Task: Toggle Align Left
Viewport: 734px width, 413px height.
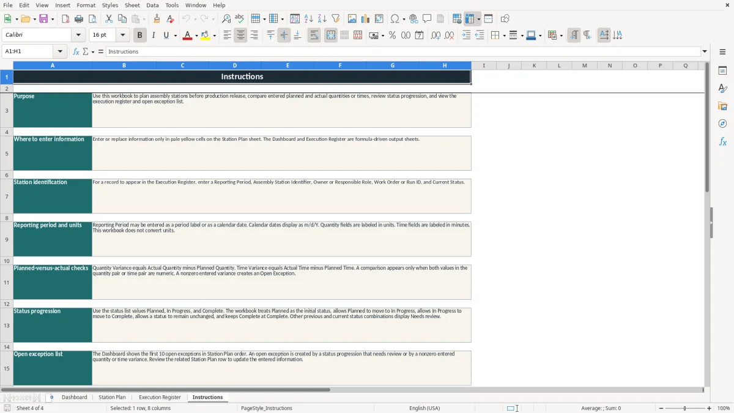Action: [227, 35]
